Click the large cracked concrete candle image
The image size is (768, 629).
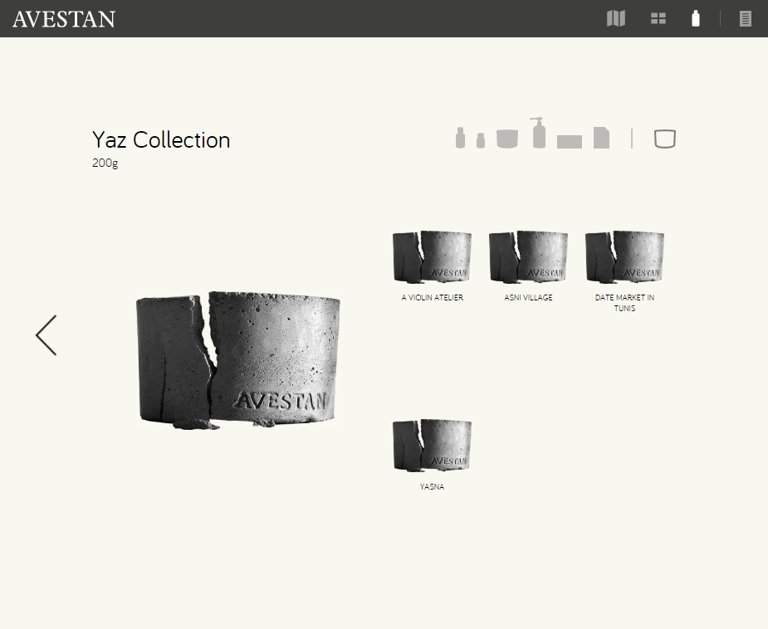point(238,361)
